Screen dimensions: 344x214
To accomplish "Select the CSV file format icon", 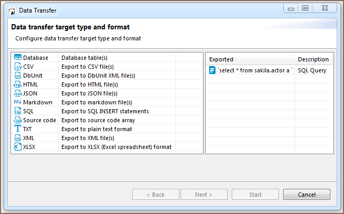I will tap(18, 67).
